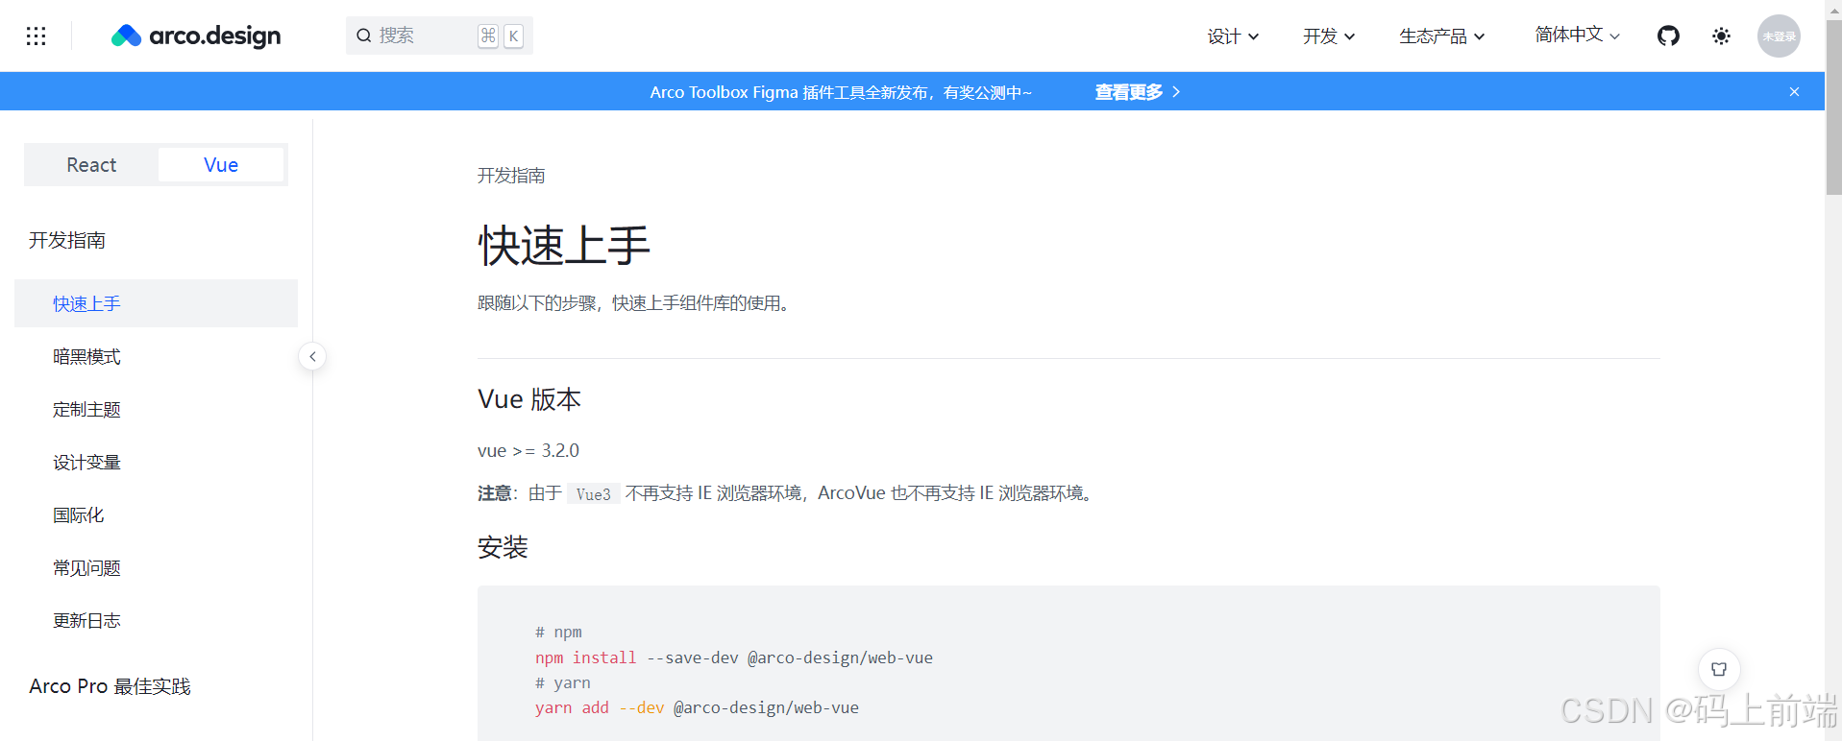Open the nine-dot apps grid menu
The image size is (1842, 741).
tap(37, 36)
